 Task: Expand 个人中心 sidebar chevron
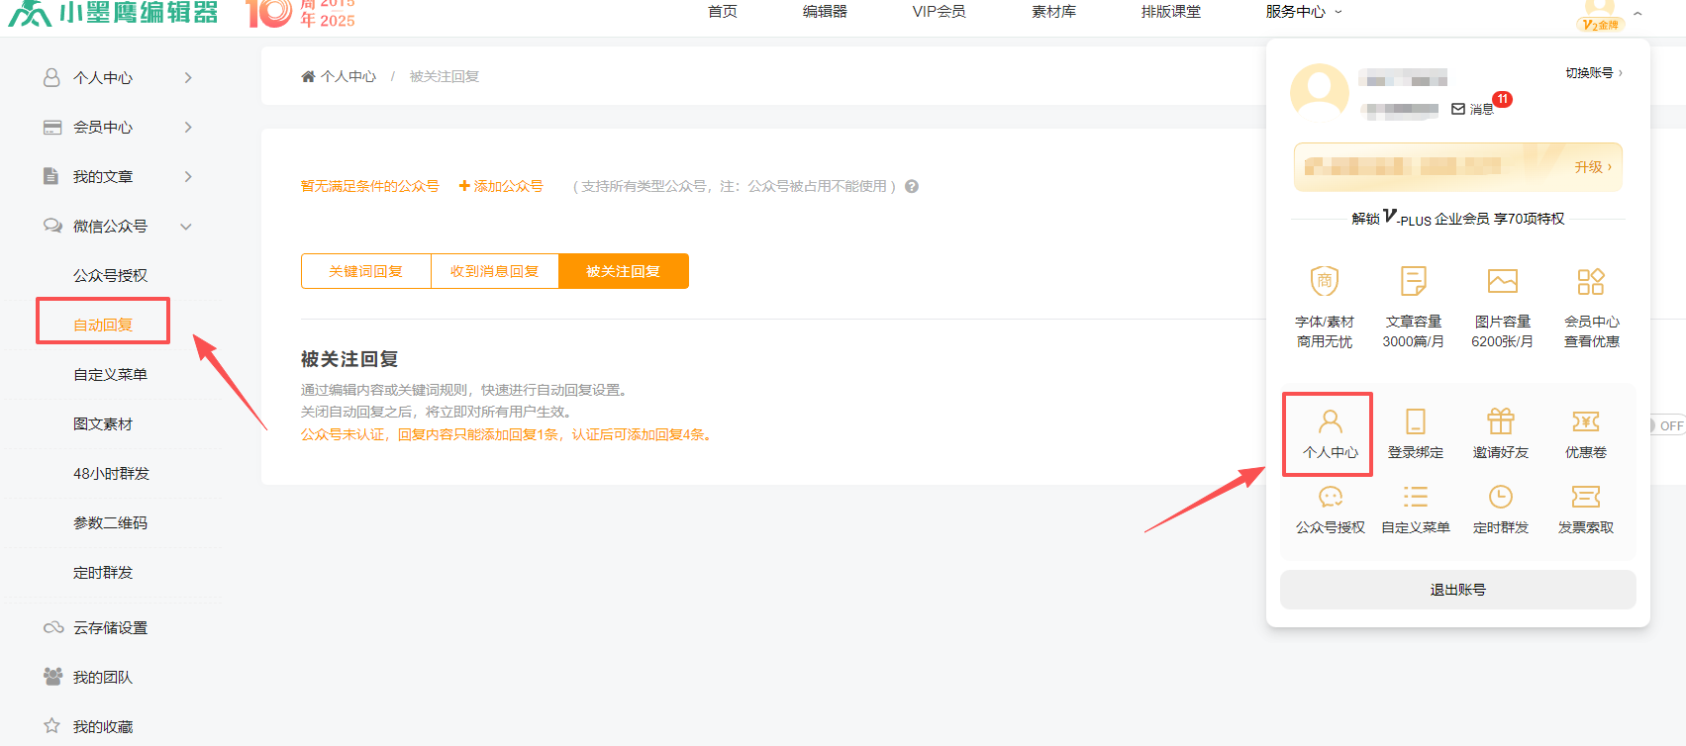point(188,77)
